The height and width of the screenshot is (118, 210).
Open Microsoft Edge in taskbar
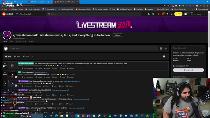point(56,116)
